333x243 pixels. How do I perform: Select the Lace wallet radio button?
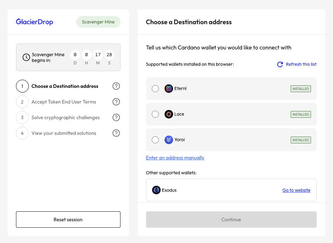pos(155,114)
